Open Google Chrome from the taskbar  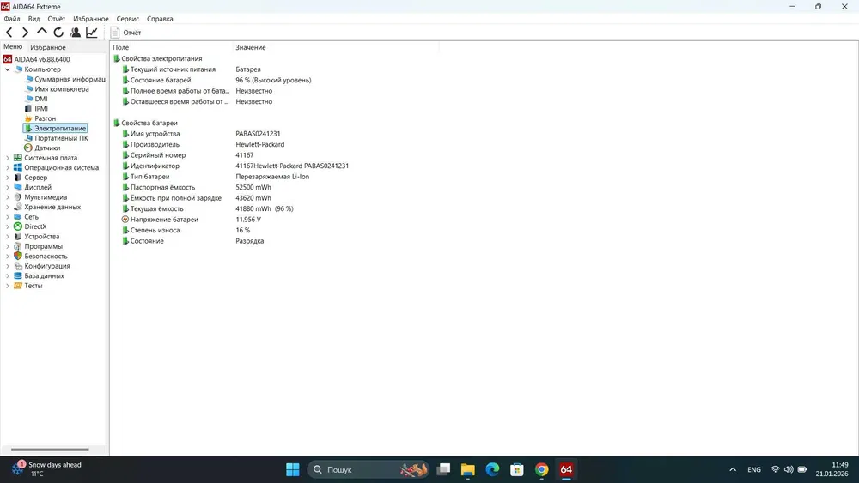[x=541, y=469]
